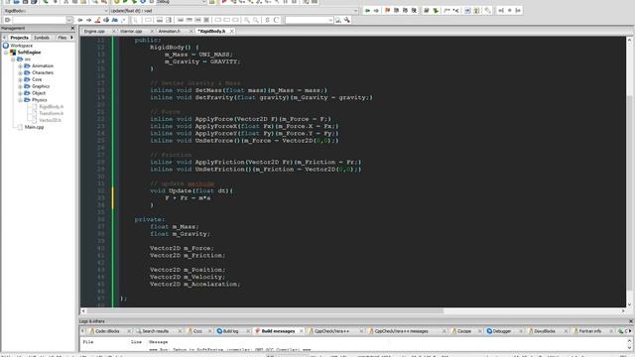Screen dimensions: 635x357
Task: Toggle regex search option
Action: pyautogui.click(x=123, y=20)
